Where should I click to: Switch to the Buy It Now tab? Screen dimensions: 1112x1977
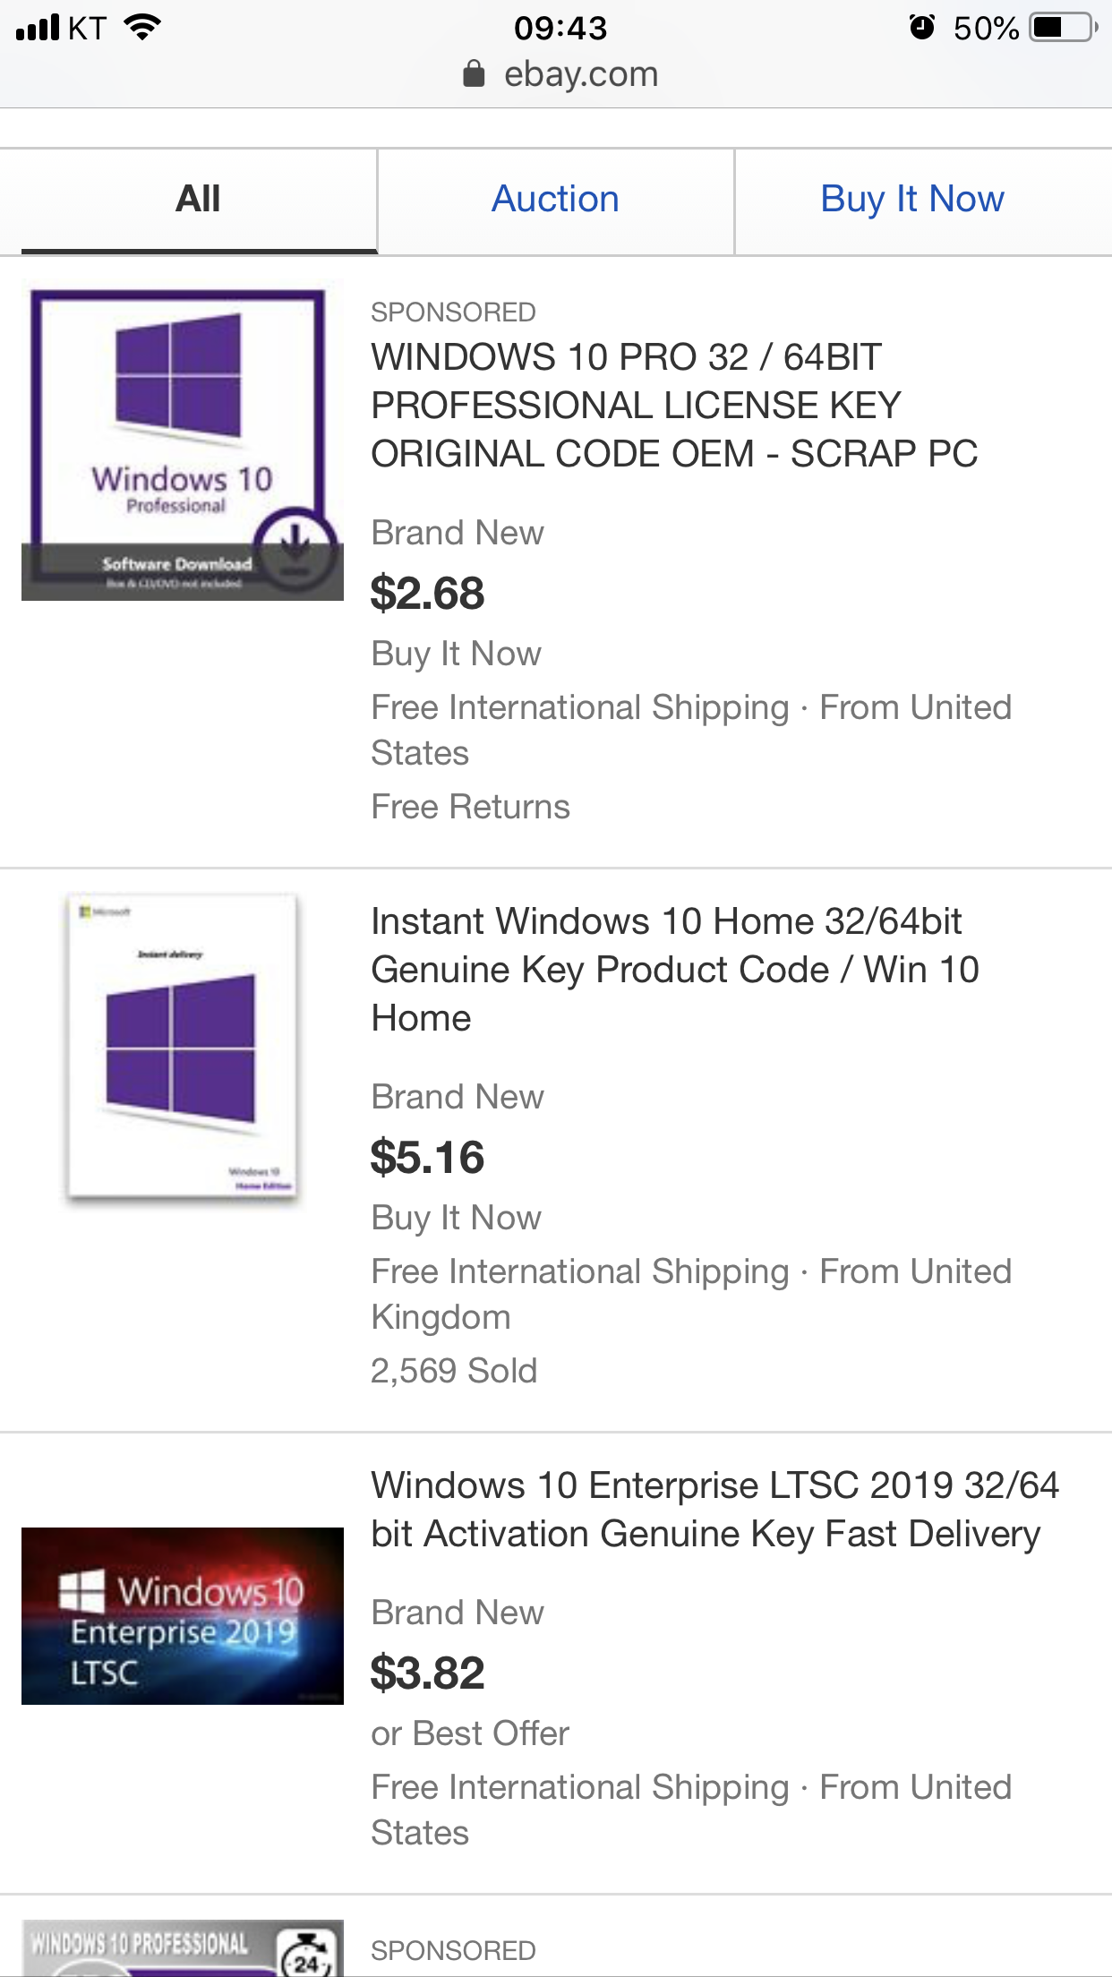(911, 200)
